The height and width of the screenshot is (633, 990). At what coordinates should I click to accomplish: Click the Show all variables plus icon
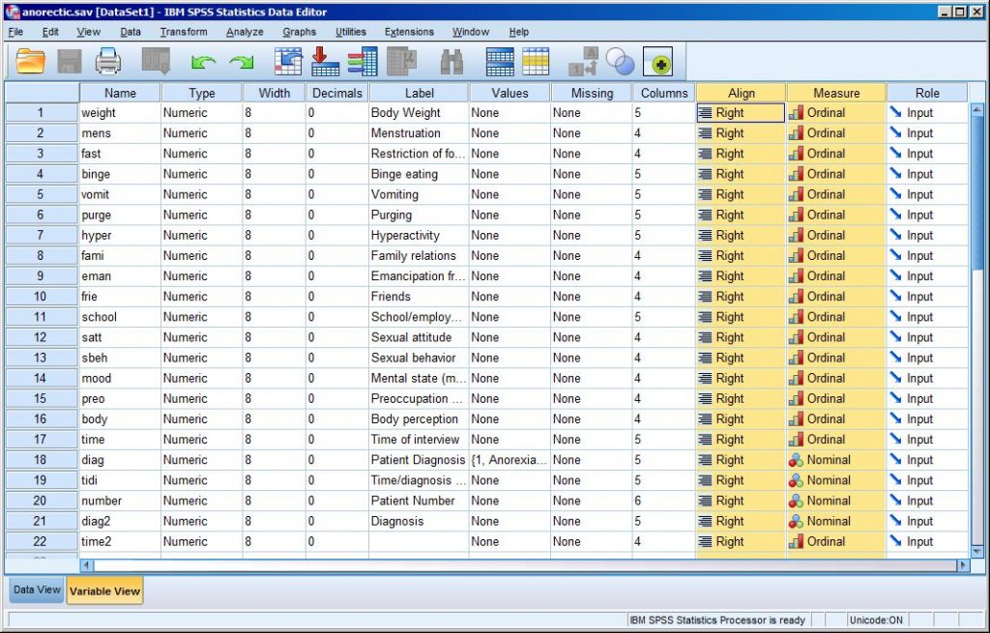(x=657, y=62)
